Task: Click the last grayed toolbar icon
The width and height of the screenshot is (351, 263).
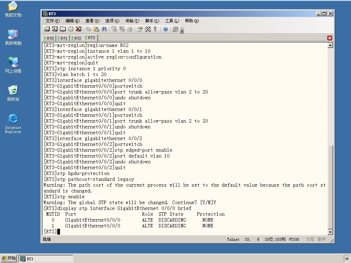Action: point(175,29)
